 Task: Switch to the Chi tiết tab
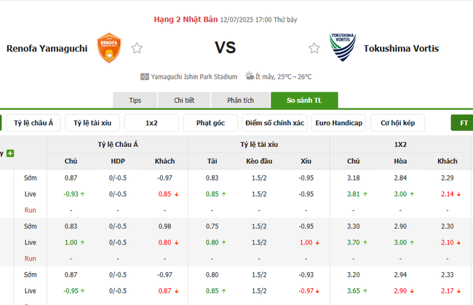pyautogui.click(x=185, y=100)
